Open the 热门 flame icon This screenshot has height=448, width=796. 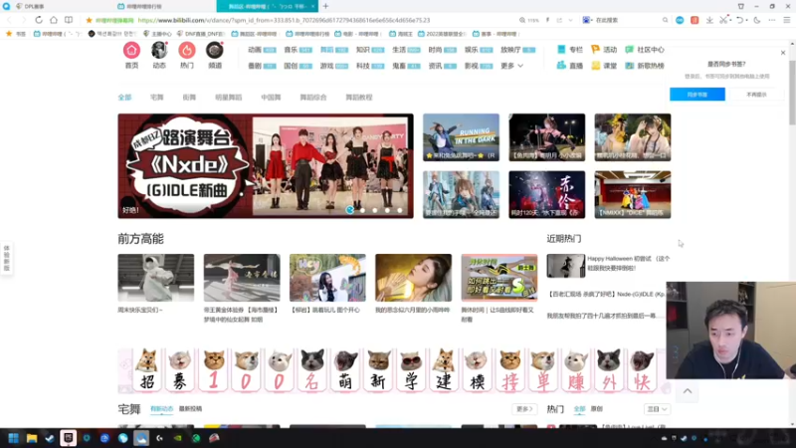[187, 51]
